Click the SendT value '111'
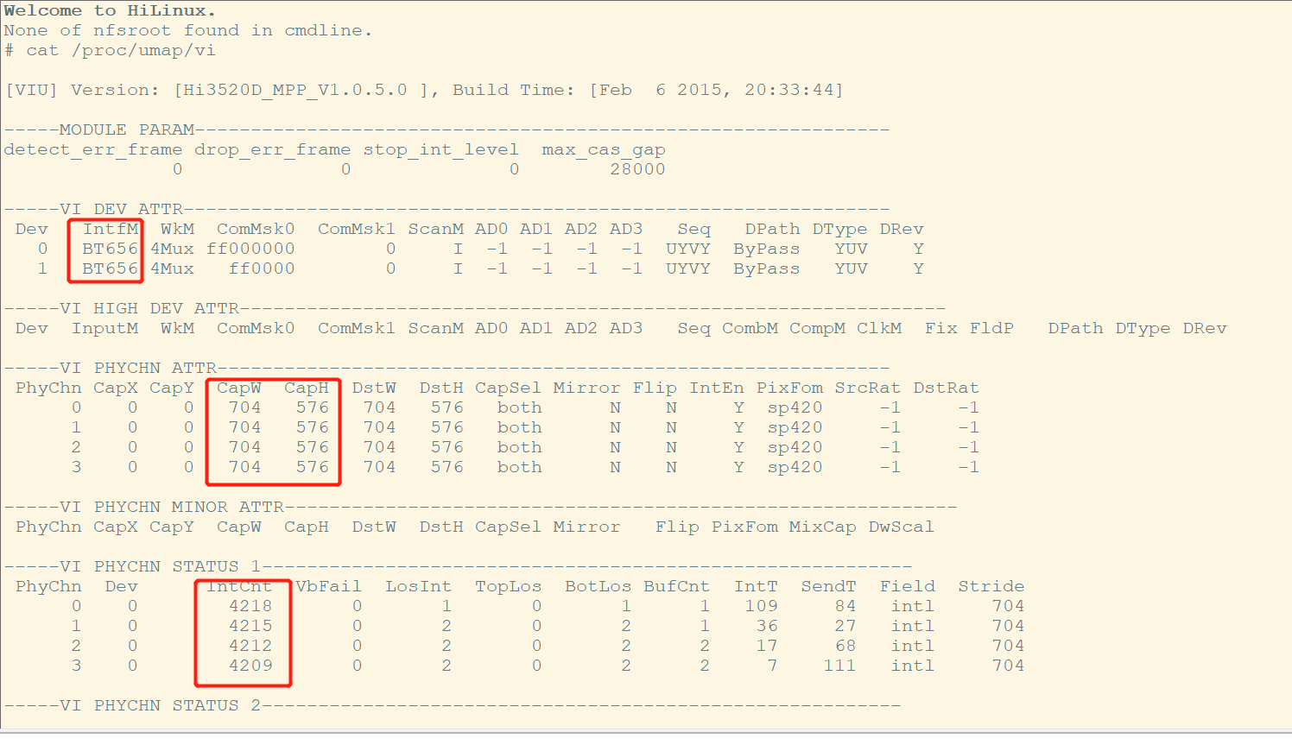1292x745 pixels. coord(840,666)
